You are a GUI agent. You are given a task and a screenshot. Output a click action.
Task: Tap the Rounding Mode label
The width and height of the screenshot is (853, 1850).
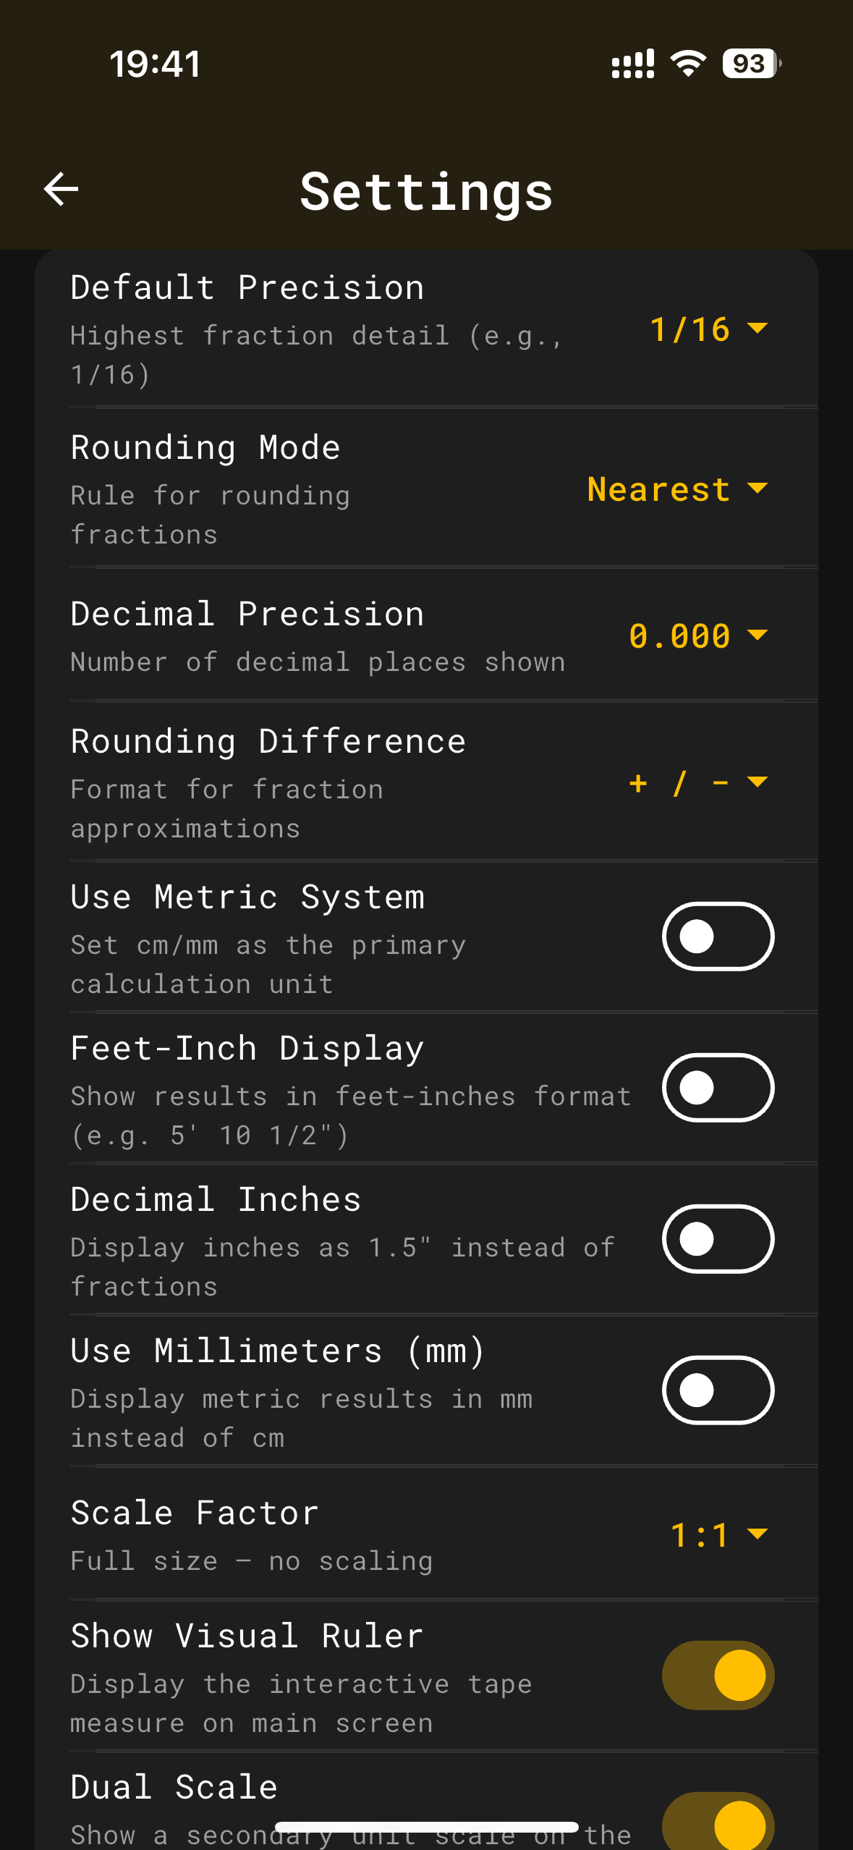tap(205, 447)
